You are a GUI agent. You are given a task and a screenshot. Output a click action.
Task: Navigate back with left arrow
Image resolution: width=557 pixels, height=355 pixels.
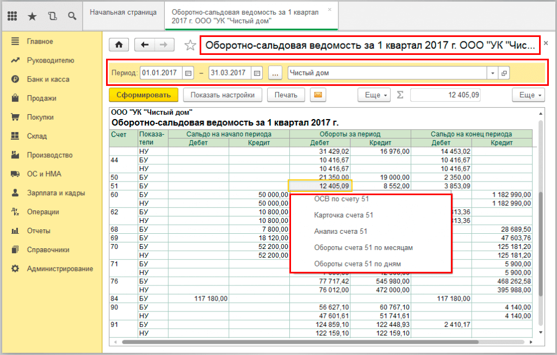pyautogui.click(x=145, y=45)
